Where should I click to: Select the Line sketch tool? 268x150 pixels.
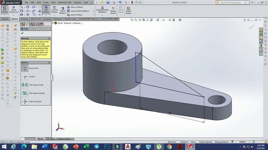coord(22,7)
